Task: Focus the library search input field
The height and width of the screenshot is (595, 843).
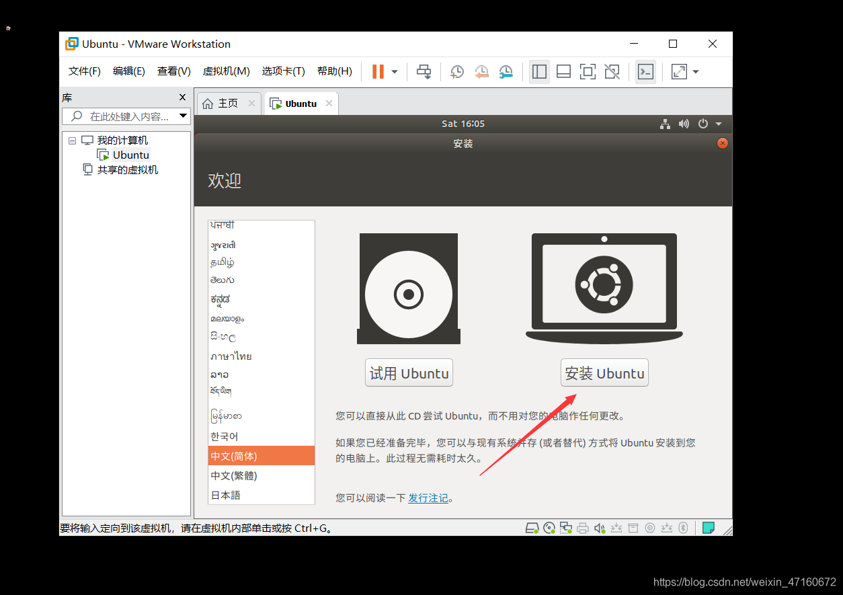Action: pyautogui.click(x=126, y=116)
